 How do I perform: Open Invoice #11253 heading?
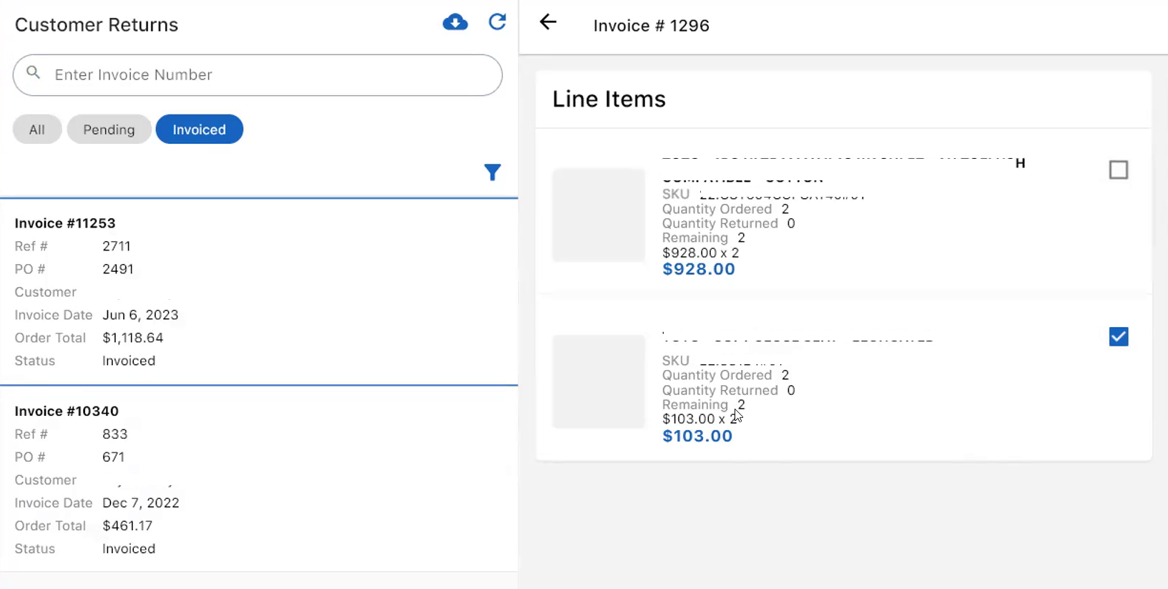pyautogui.click(x=65, y=223)
